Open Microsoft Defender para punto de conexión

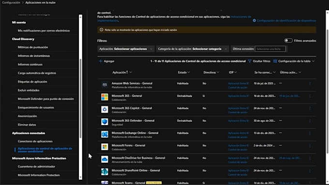tap(46, 99)
